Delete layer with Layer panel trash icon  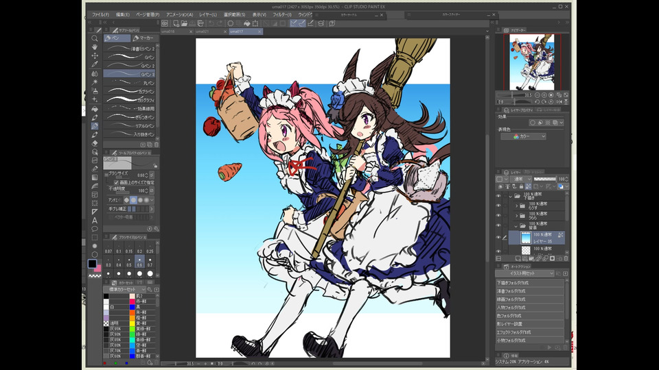pos(566,259)
